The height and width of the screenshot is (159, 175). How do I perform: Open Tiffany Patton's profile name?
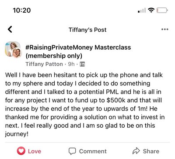(44, 64)
